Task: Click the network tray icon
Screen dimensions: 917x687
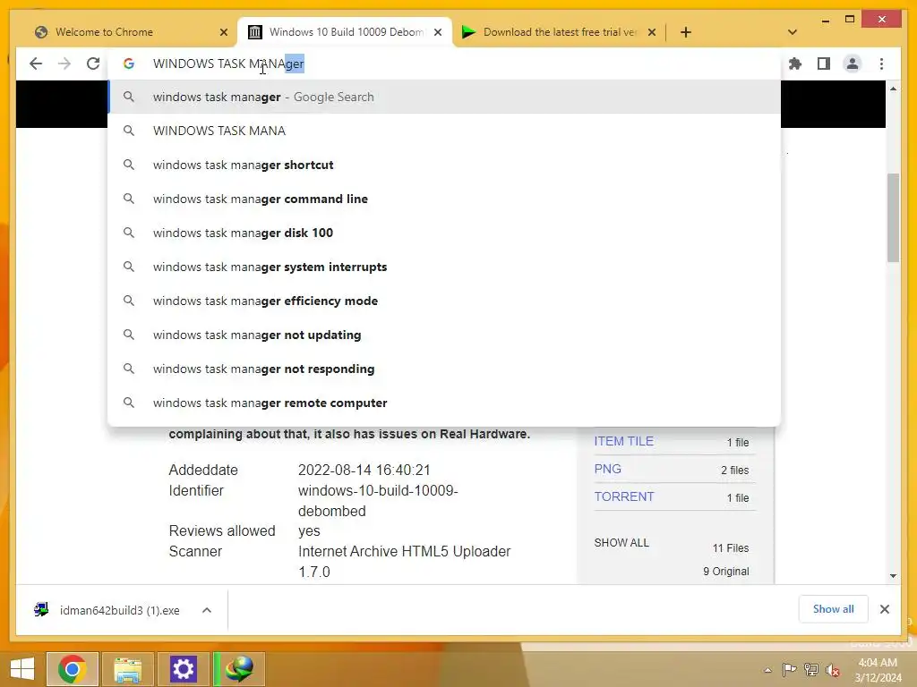Action: (x=810, y=670)
